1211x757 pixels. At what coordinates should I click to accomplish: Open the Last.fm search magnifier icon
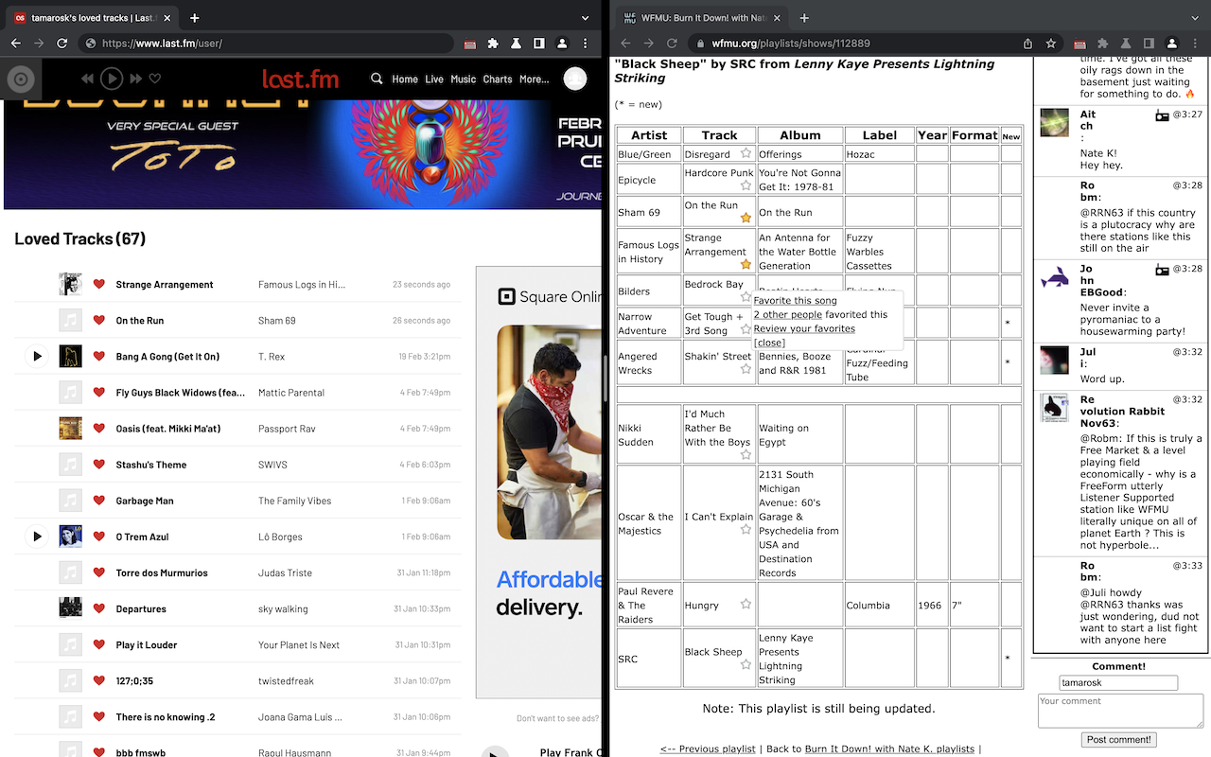(x=377, y=79)
